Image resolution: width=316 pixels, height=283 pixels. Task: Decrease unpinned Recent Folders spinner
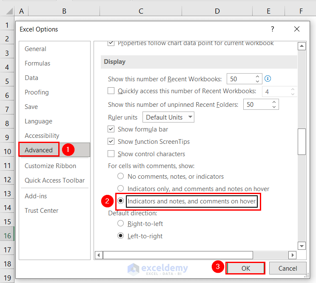(x=274, y=107)
